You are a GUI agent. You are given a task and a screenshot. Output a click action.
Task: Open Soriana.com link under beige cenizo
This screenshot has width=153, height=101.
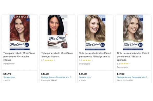[85, 77]
